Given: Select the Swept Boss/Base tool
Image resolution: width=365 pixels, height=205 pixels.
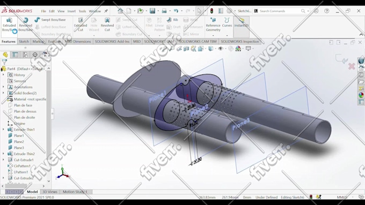Looking at the screenshot, I should click(x=50, y=20).
